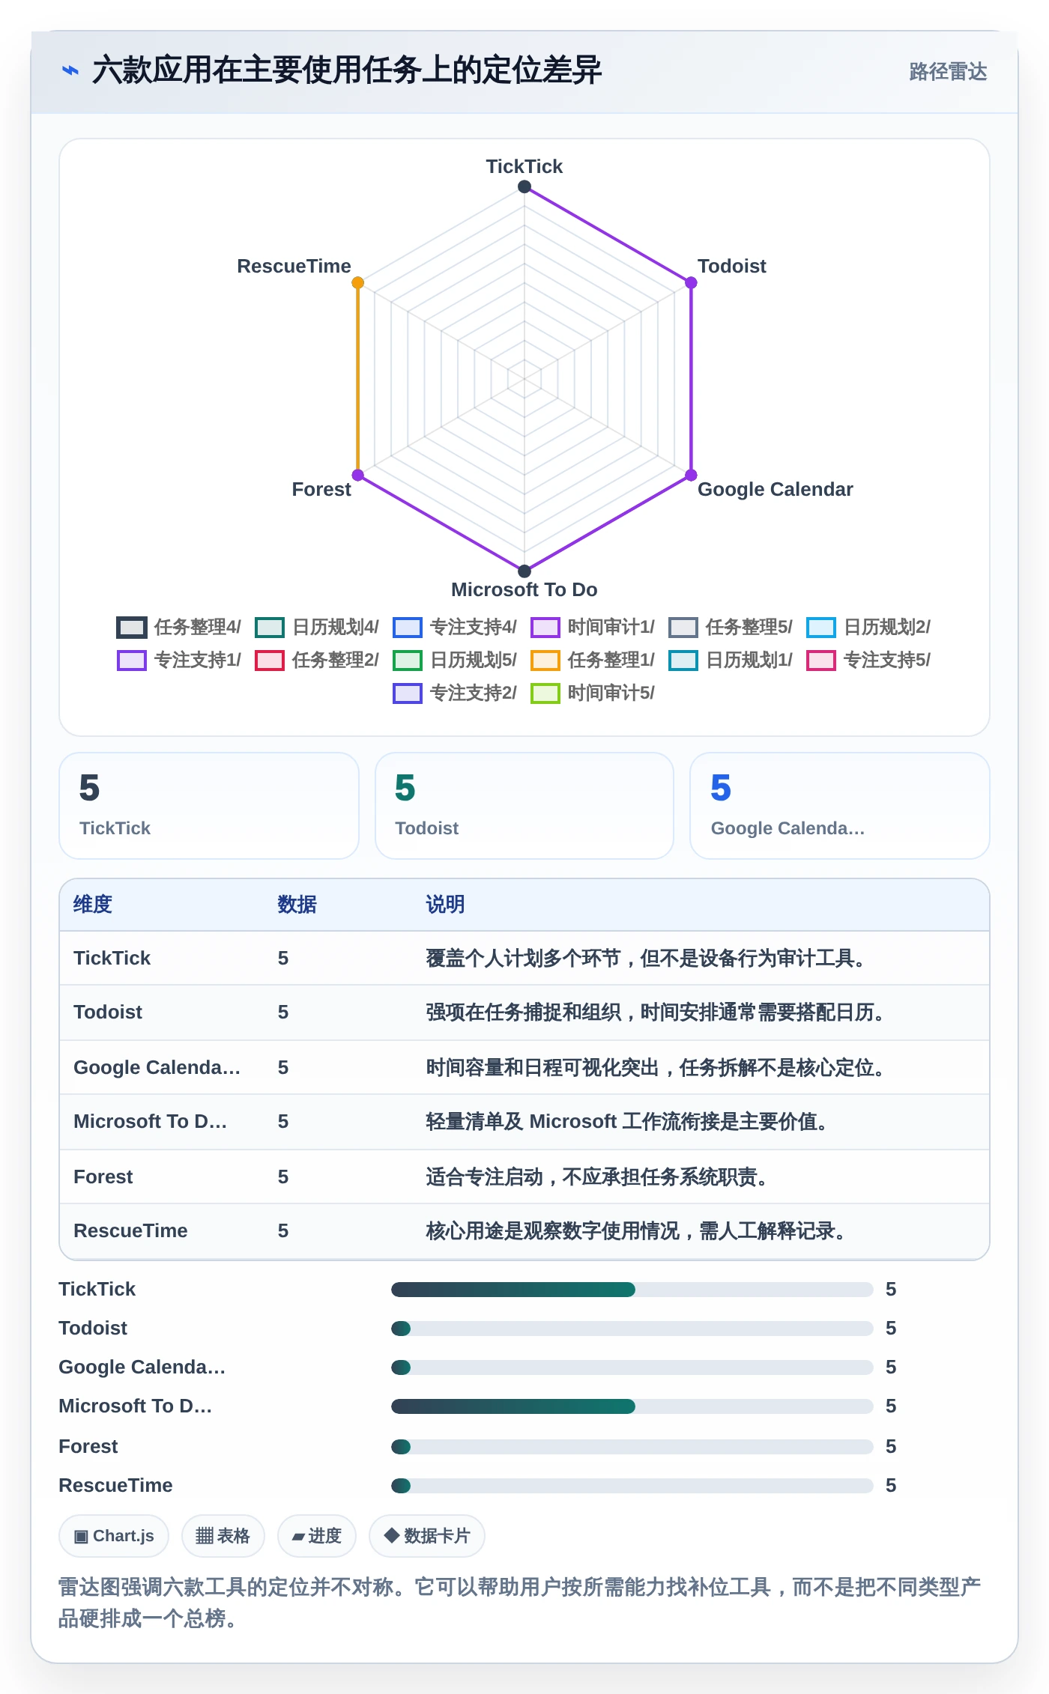
Task: Toggle the 专注支持4/ legend item
Action: pos(455,627)
